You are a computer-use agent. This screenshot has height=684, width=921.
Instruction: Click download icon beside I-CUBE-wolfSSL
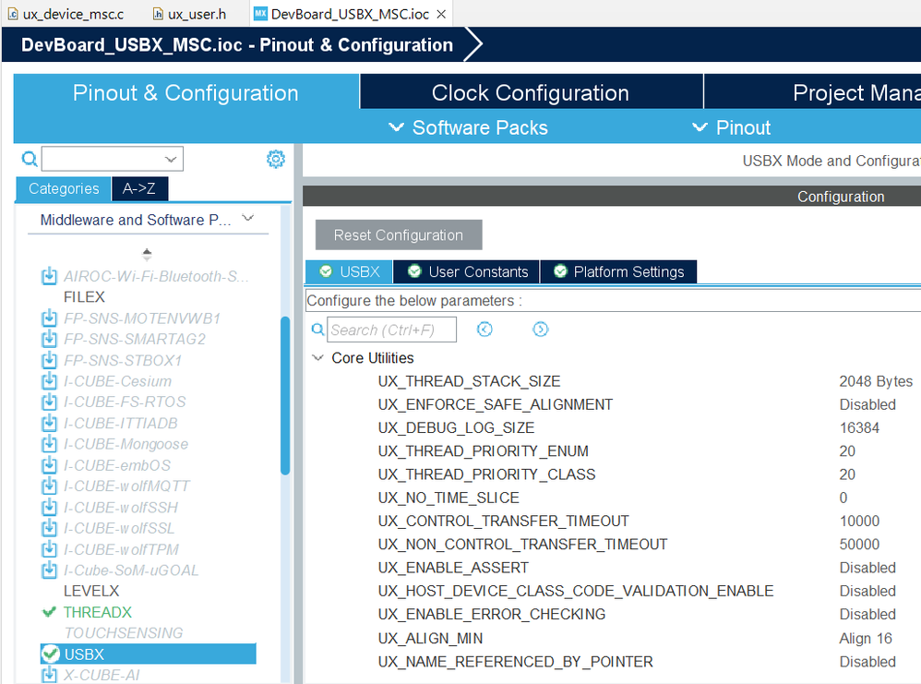(x=49, y=528)
